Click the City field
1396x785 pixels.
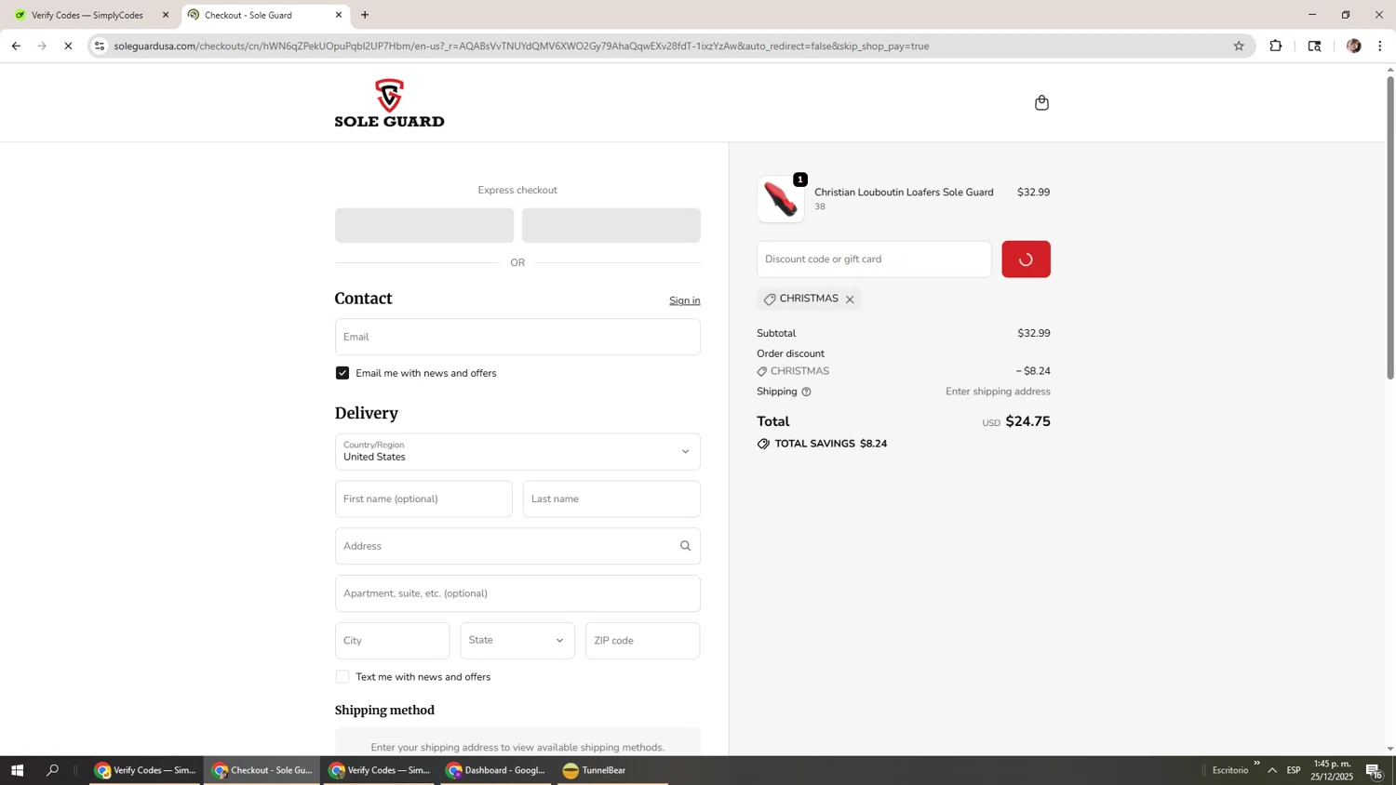[x=392, y=641]
